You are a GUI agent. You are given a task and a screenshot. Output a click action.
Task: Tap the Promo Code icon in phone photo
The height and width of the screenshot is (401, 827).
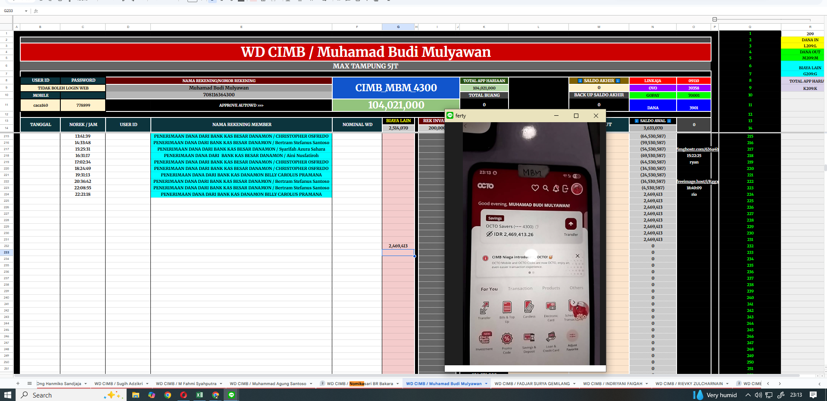coord(507,338)
